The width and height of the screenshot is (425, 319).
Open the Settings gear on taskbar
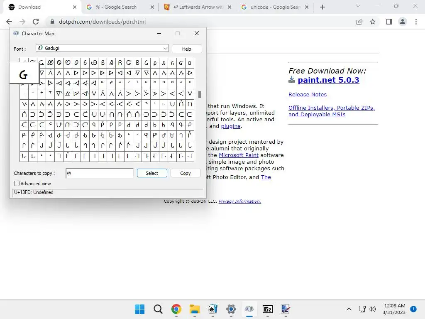[231, 309]
